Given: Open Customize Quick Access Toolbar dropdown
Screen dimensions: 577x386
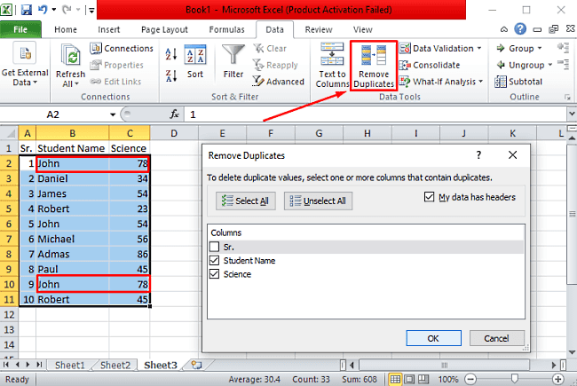Looking at the screenshot, I should (x=91, y=11).
